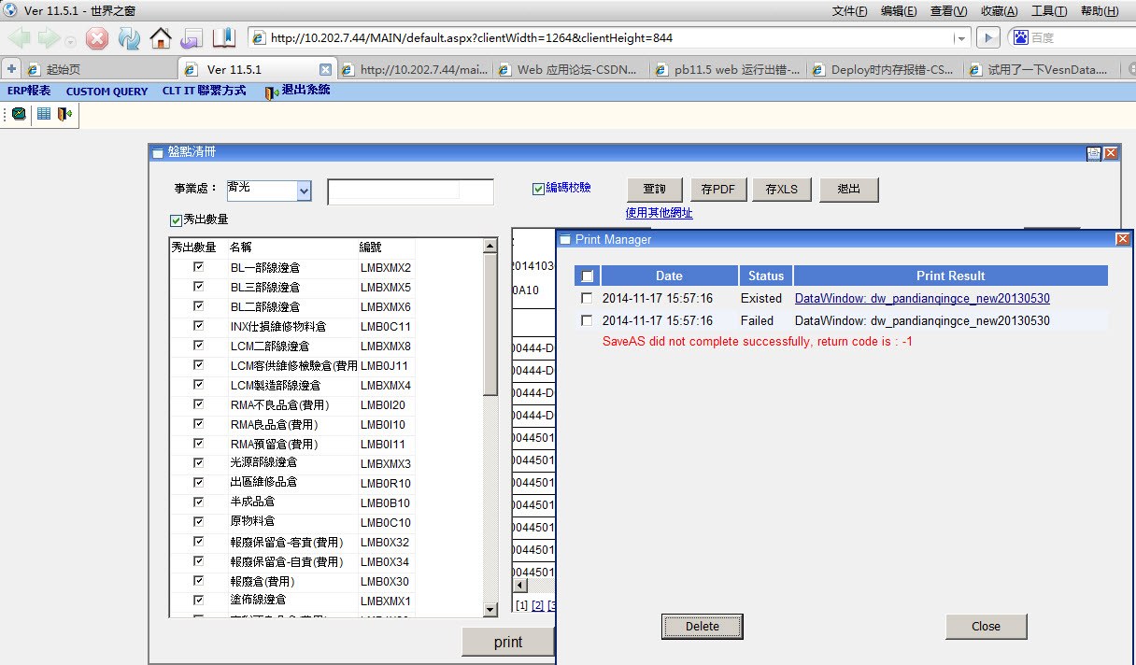Check the Existed print job checkbox
The height and width of the screenshot is (665, 1136).
point(587,299)
